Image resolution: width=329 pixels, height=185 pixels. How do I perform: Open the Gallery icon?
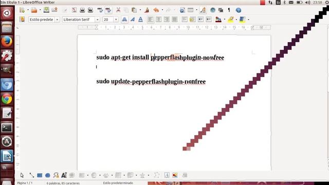click(x=221, y=10)
